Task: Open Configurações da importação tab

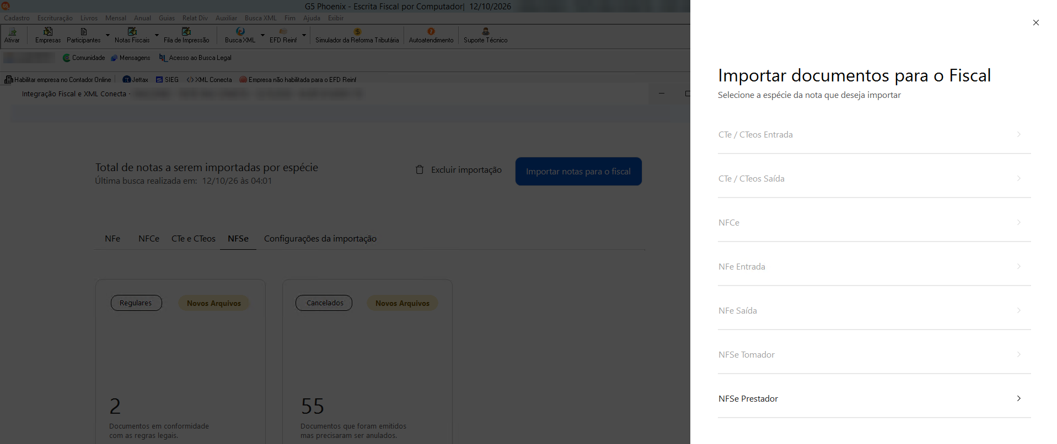Action: click(320, 239)
